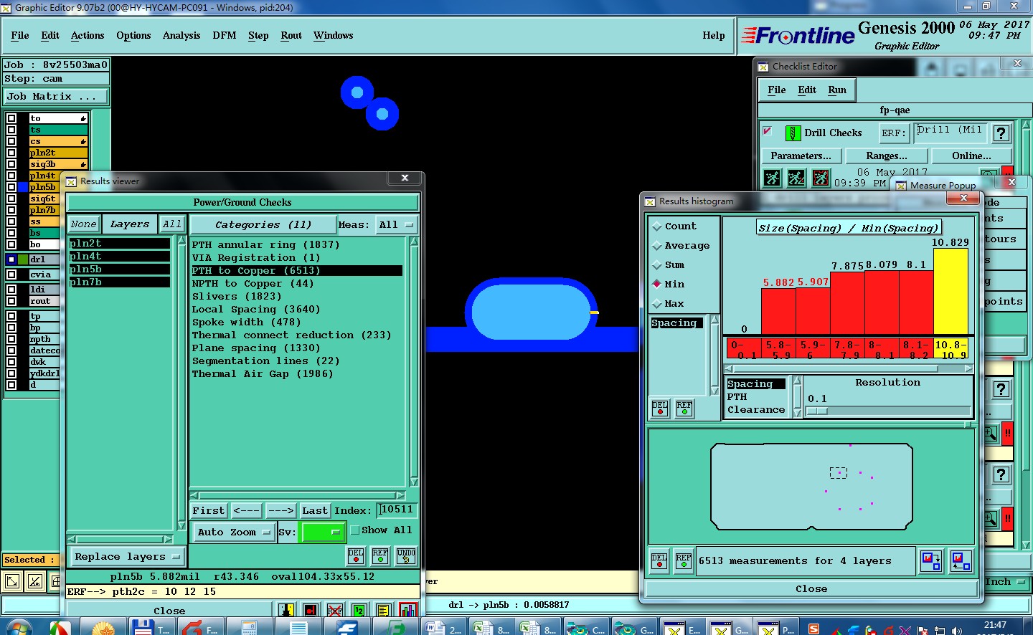The height and width of the screenshot is (635, 1033).
Task: Click Index input field
Action: tap(397, 510)
